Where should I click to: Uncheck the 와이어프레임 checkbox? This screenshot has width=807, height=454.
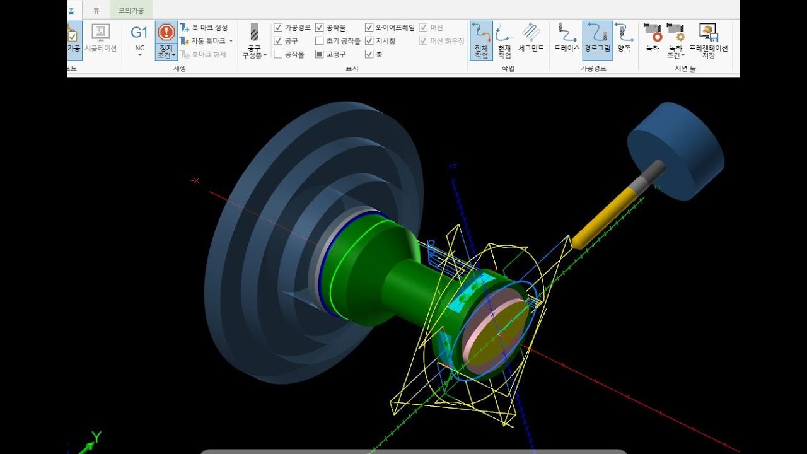[369, 28]
